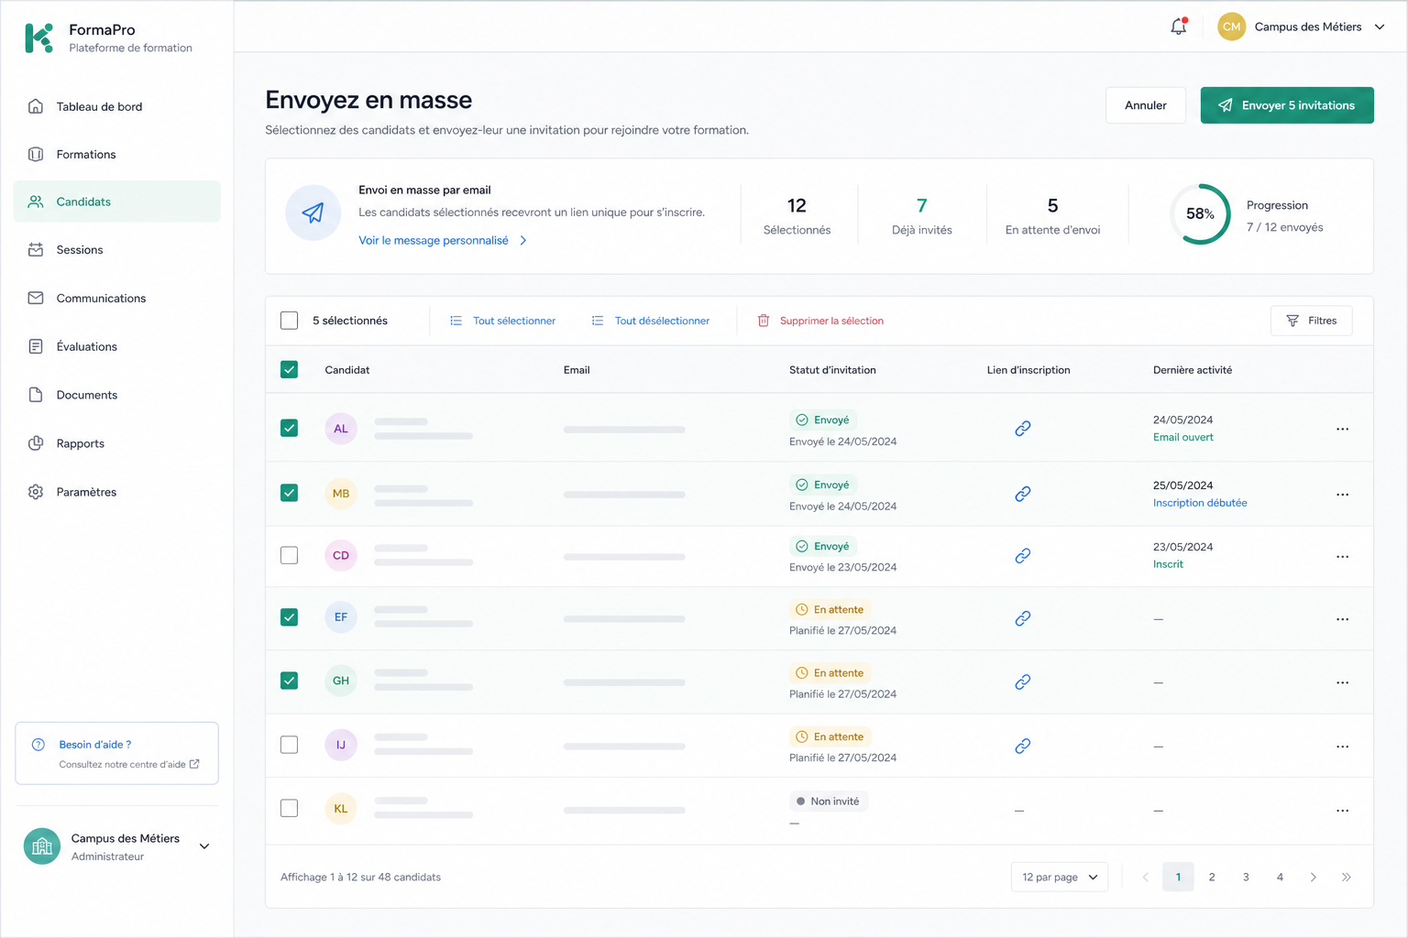Click the FormaPro logo

[x=38, y=38]
